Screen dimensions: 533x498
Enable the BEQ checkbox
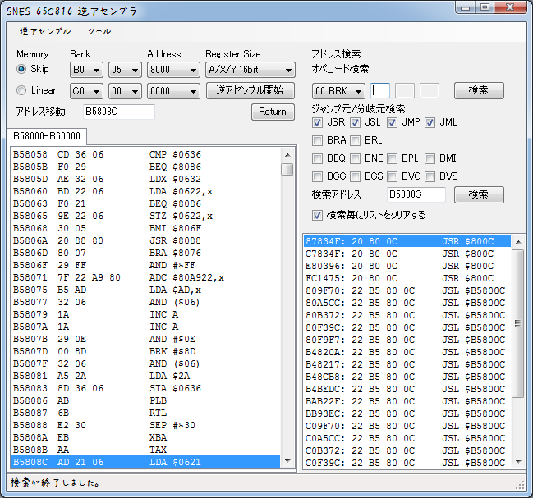pyautogui.click(x=317, y=158)
